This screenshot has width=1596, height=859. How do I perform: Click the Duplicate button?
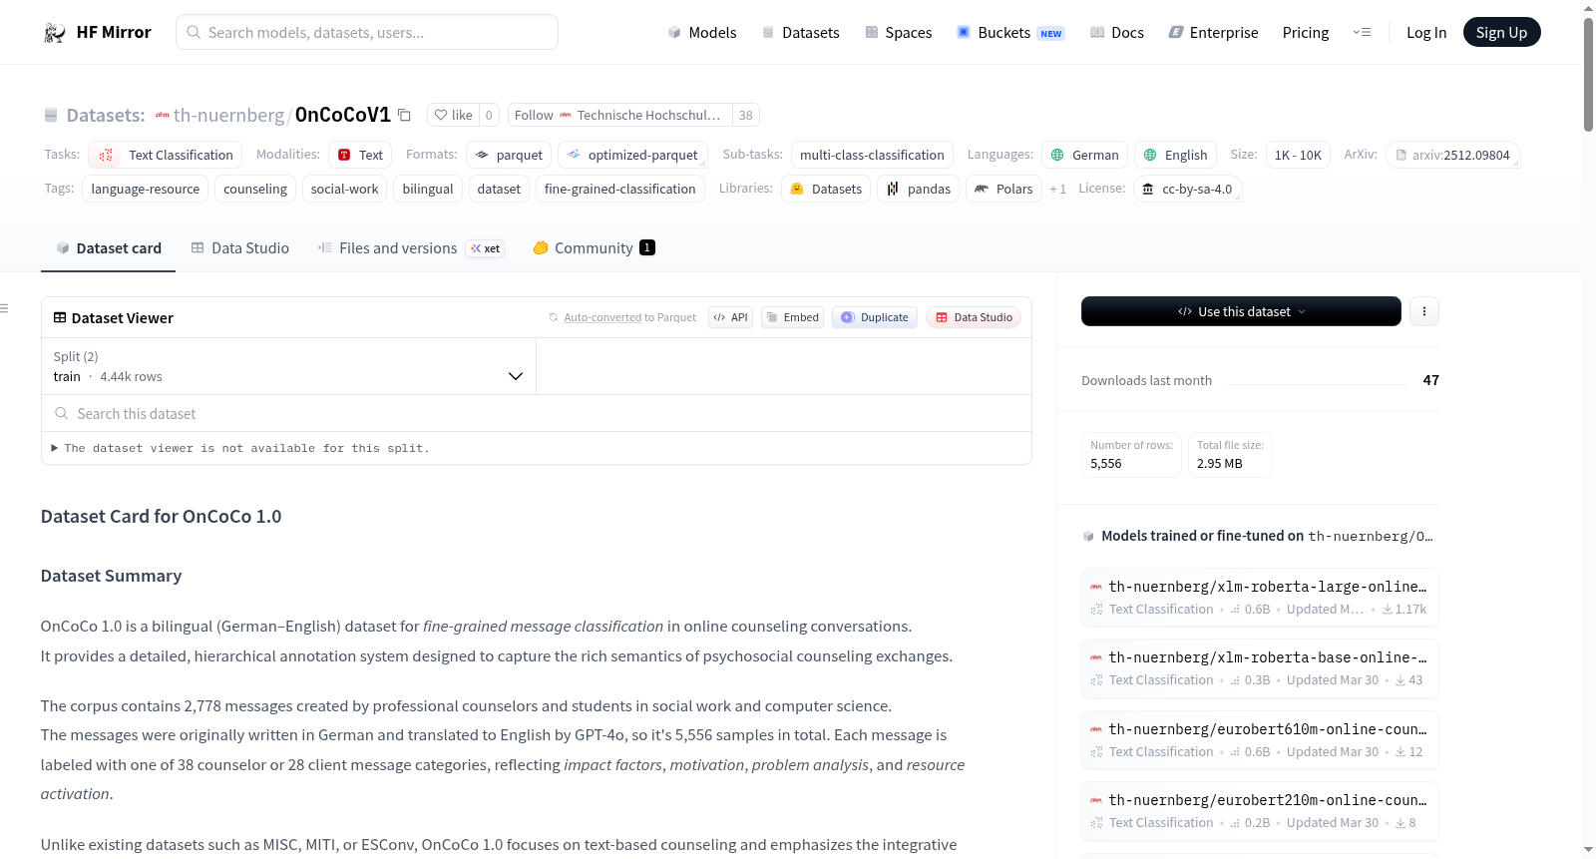(x=875, y=317)
